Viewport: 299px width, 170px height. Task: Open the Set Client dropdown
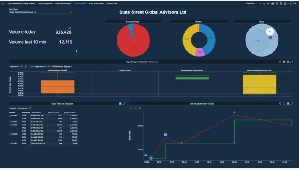tap(41, 12)
